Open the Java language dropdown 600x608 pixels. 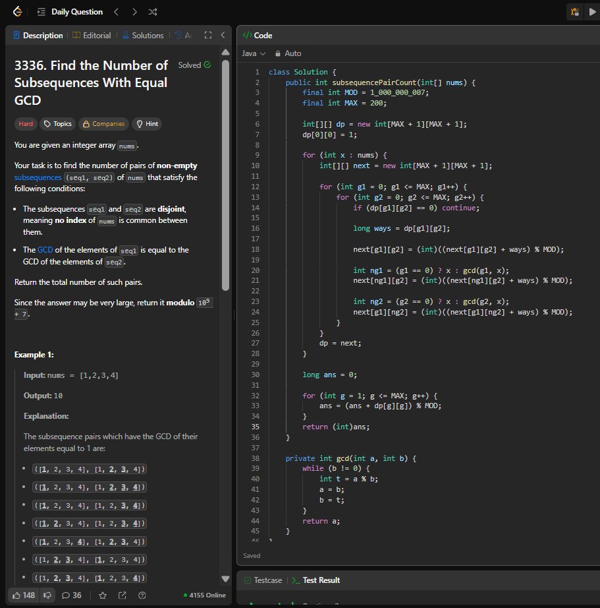pyautogui.click(x=254, y=53)
